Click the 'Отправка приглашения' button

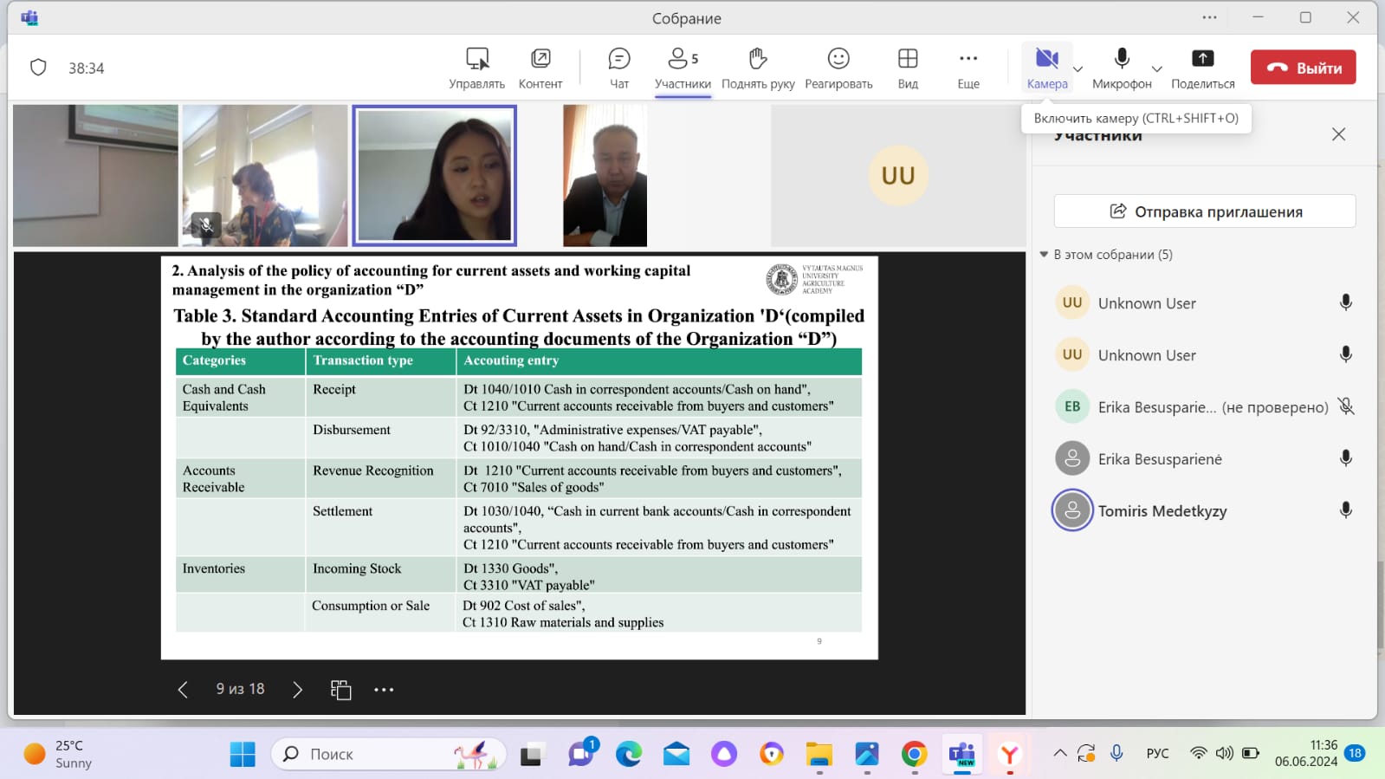[x=1204, y=211]
